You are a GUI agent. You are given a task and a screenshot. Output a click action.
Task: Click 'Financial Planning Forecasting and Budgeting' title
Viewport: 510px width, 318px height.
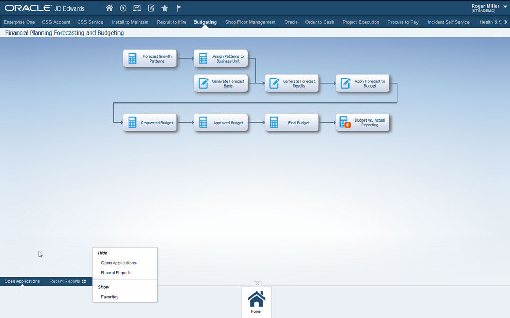click(64, 33)
